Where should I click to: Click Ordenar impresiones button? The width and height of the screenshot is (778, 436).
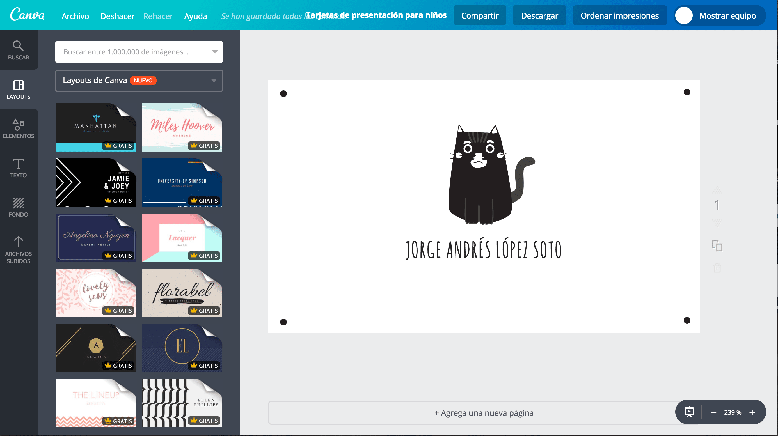click(619, 15)
